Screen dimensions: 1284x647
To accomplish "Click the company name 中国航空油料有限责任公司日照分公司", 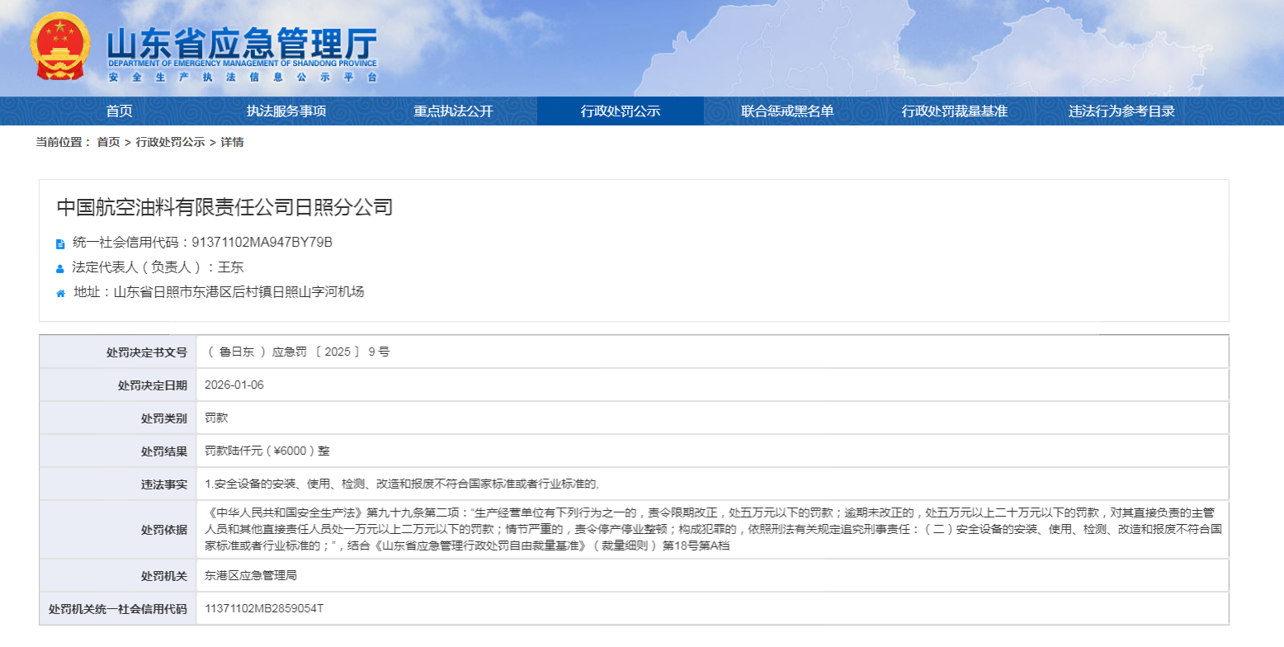I will [x=224, y=207].
